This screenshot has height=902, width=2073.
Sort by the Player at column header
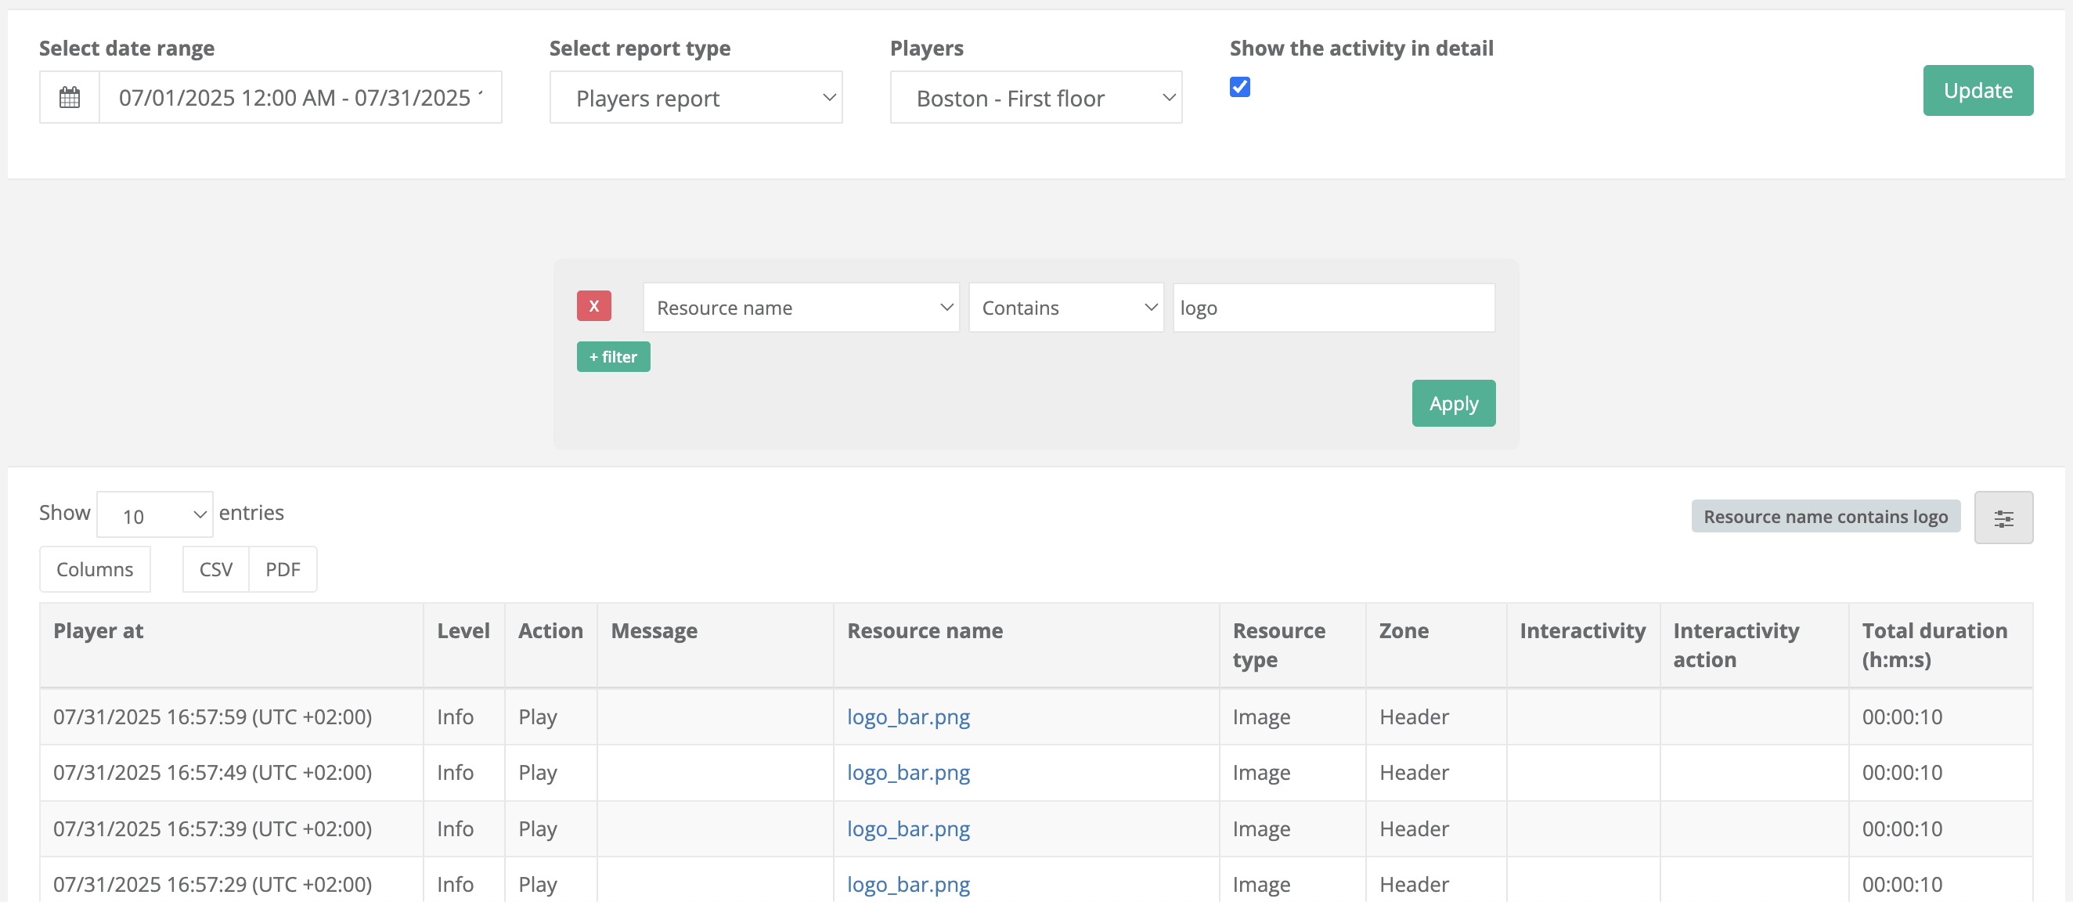tap(98, 630)
